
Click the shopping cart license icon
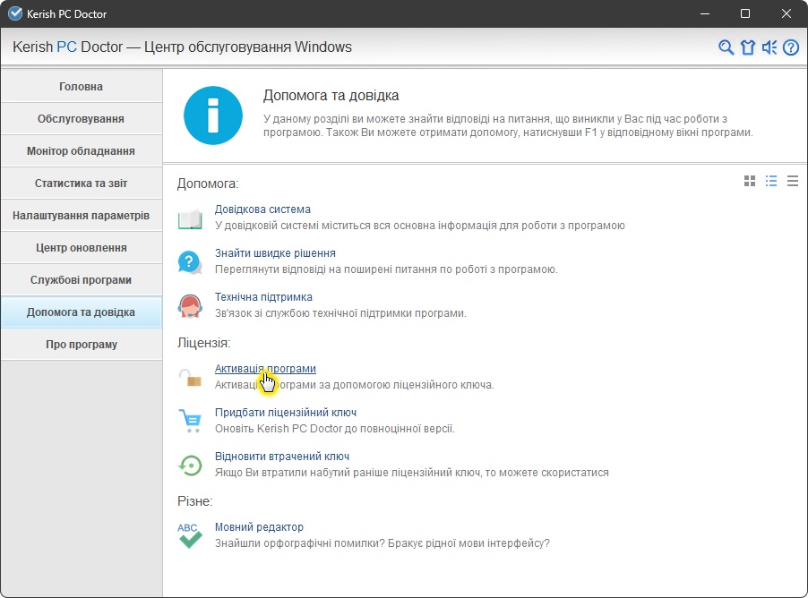[x=190, y=420]
